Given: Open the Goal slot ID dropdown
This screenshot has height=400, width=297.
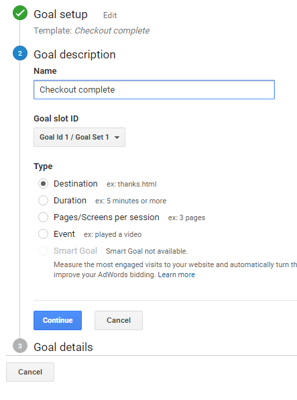Looking at the screenshot, I should [x=79, y=137].
